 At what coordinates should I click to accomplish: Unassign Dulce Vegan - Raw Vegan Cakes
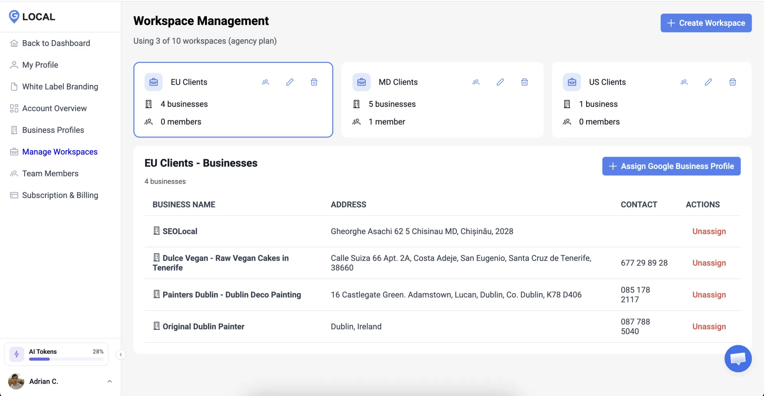pos(709,263)
